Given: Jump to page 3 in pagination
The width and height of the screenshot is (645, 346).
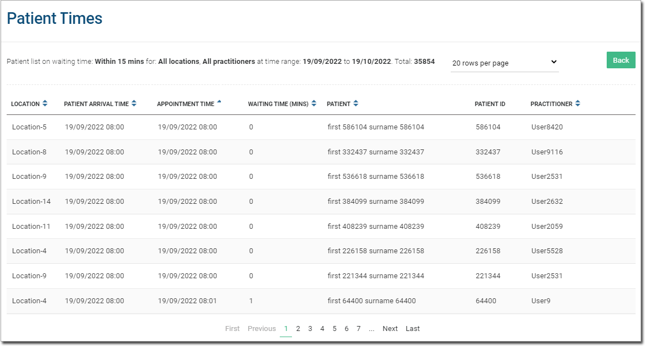Looking at the screenshot, I should 310,329.
